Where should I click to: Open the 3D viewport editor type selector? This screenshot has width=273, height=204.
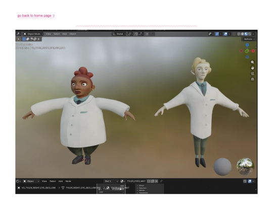click(19, 34)
